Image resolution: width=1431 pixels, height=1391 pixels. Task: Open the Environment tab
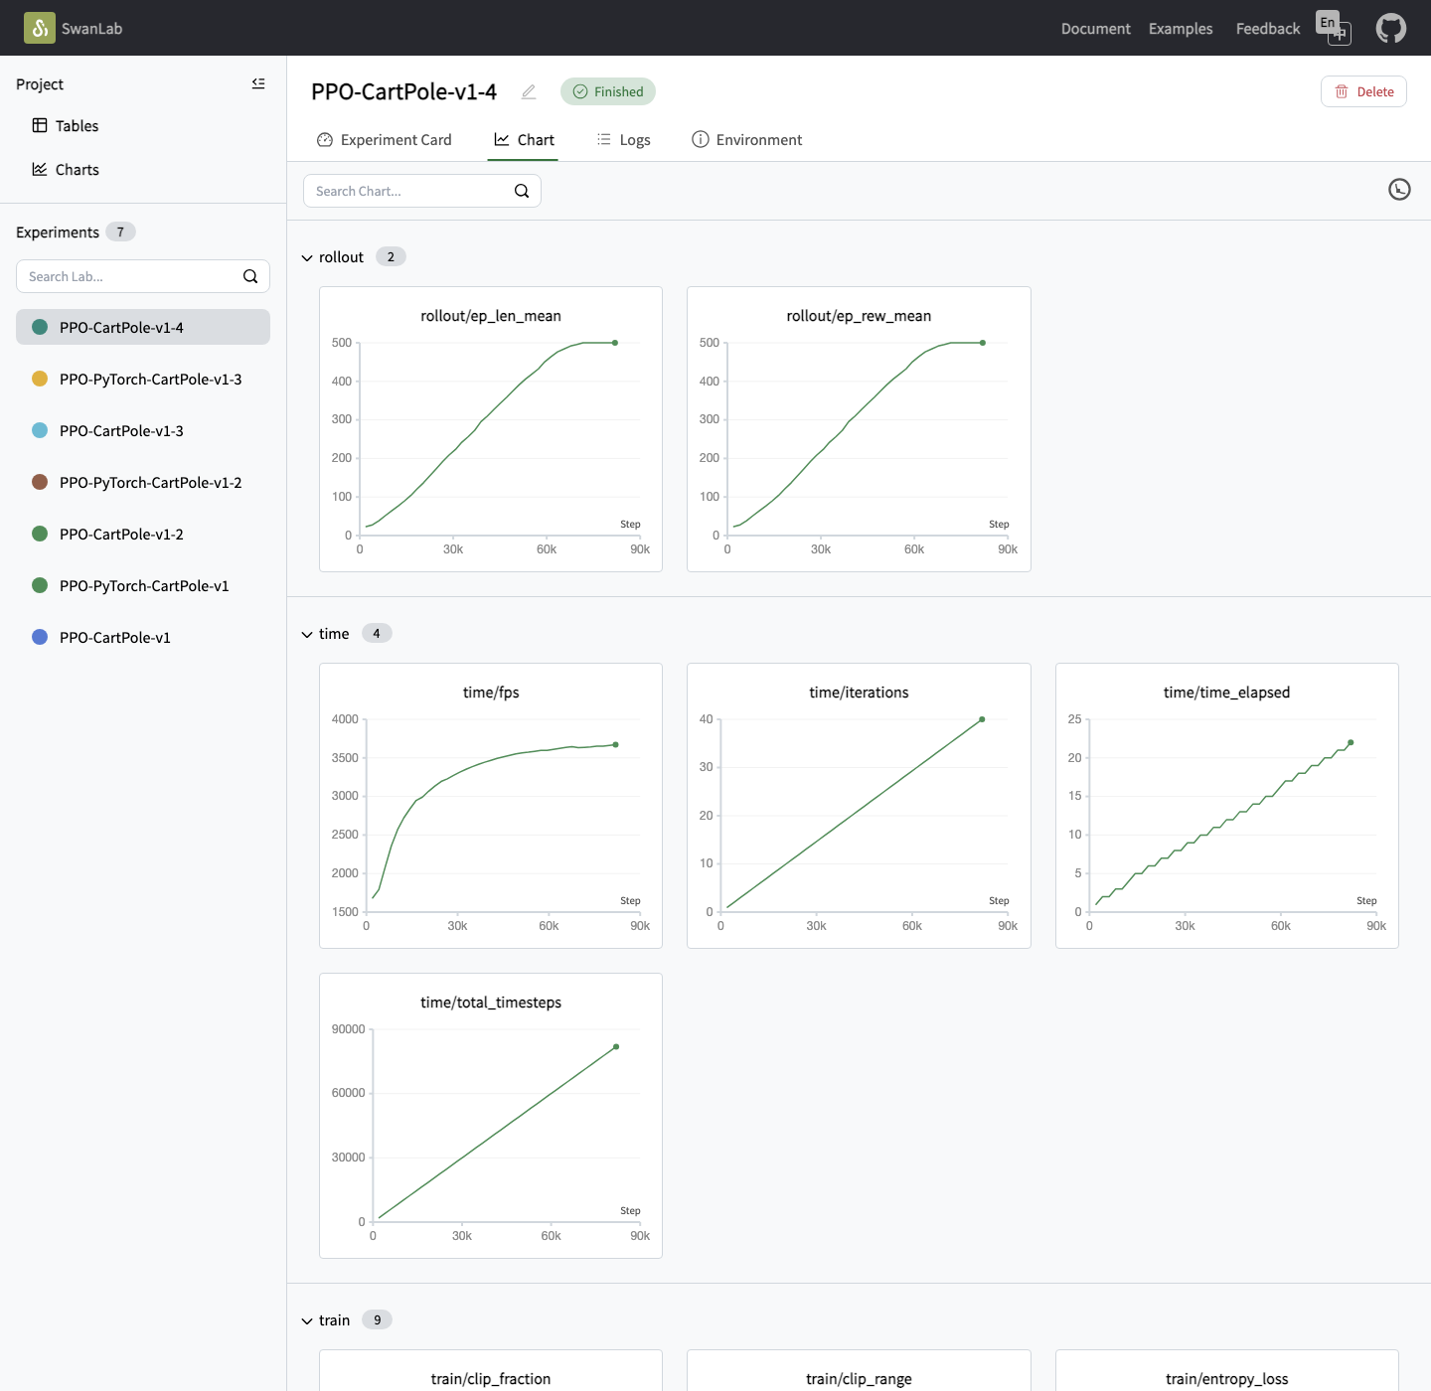pos(747,140)
